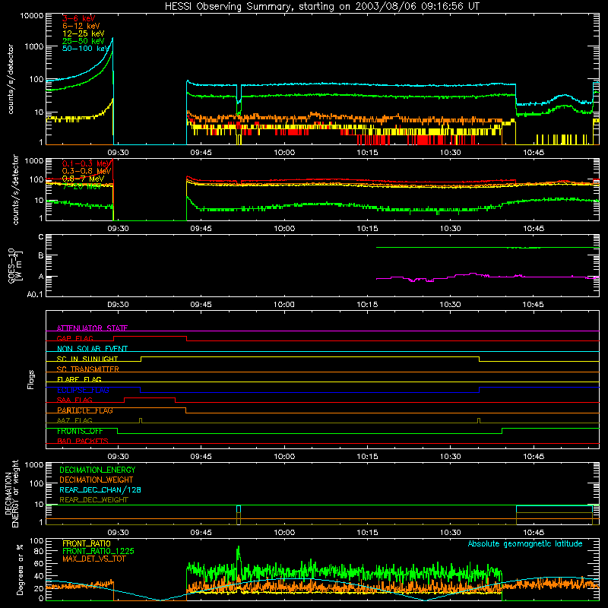Click the DECIMATION_WEIGHT legend entry
The image size is (608, 608).
click(x=97, y=480)
